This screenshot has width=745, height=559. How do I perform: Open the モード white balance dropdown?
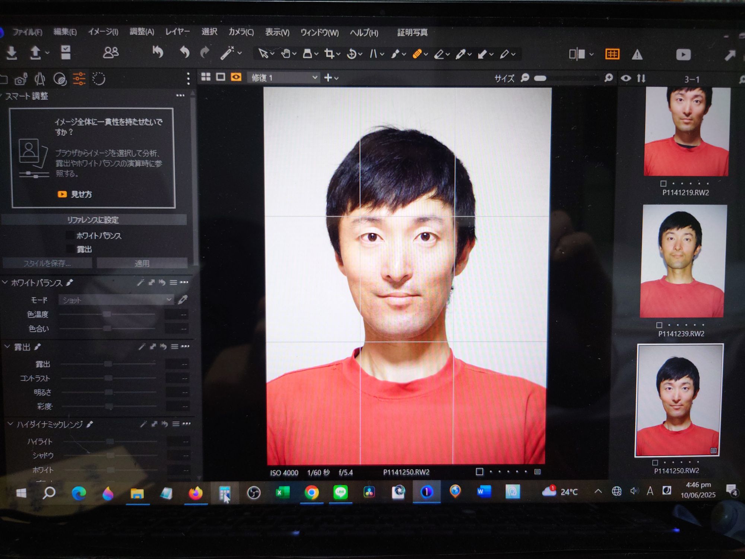116,300
